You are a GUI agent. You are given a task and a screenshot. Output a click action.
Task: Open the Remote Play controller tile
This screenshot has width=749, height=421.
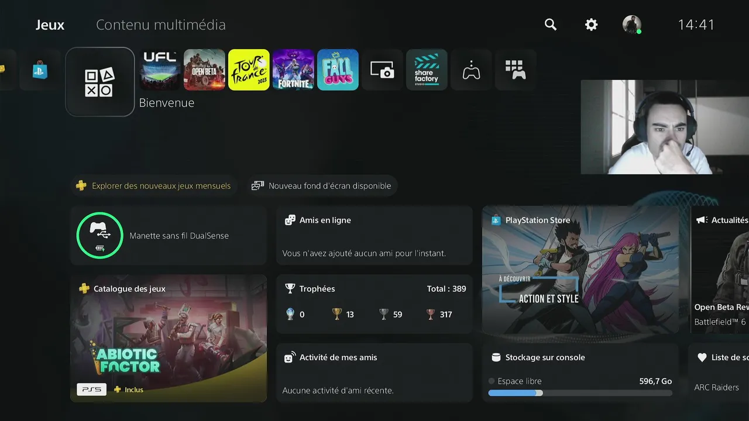pyautogui.click(x=471, y=70)
